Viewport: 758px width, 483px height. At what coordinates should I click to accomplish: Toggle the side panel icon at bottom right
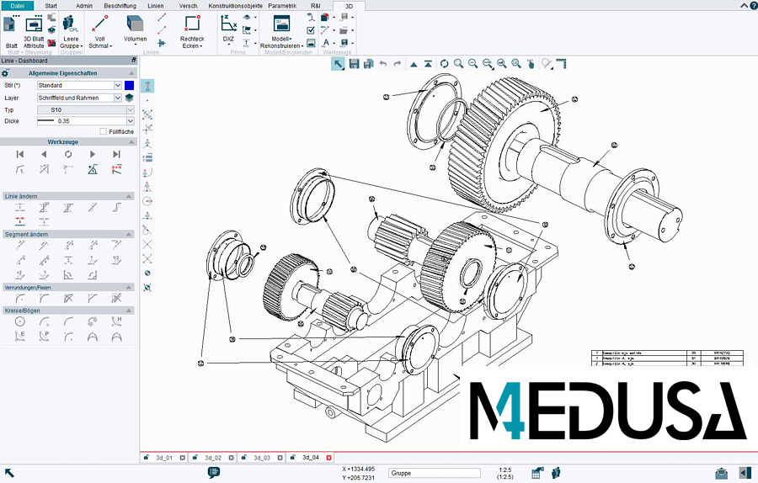coord(745,472)
